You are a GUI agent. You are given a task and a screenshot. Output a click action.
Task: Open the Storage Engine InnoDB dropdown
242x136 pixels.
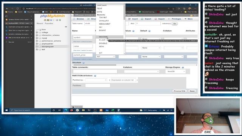pyautogui.click(x=175, y=71)
